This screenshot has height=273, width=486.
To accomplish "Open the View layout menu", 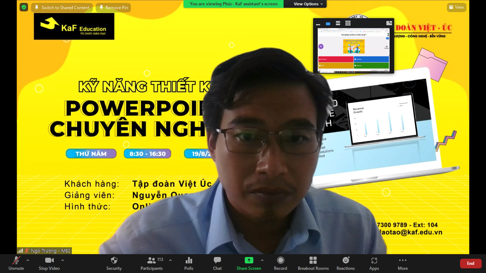I will [x=456, y=7].
